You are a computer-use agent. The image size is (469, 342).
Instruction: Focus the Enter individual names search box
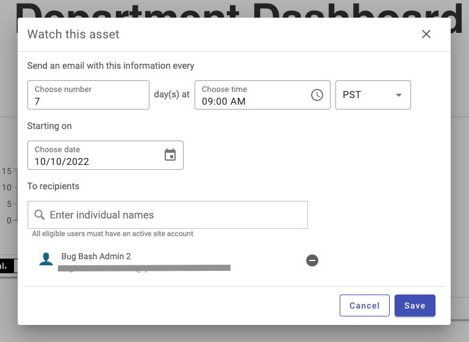coord(168,215)
